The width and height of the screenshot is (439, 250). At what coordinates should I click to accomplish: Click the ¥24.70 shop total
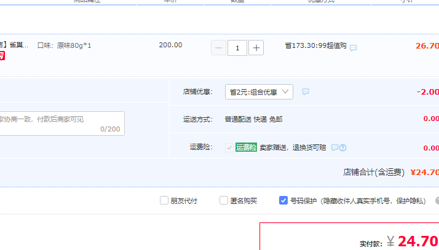(x=425, y=172)
